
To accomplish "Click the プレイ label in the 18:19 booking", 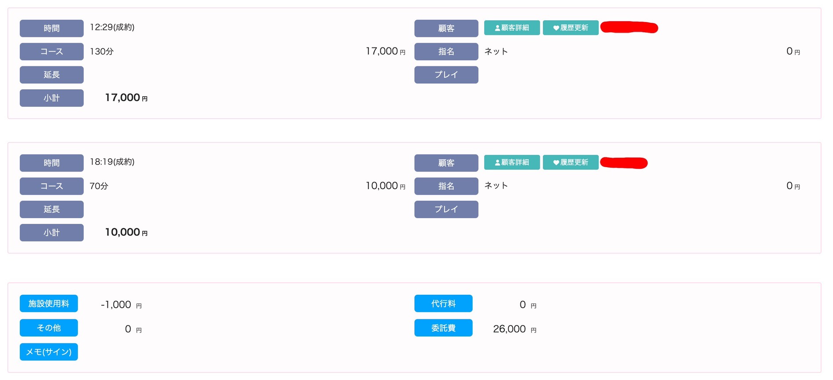I will pyautogui.click(x=446, y=209).
